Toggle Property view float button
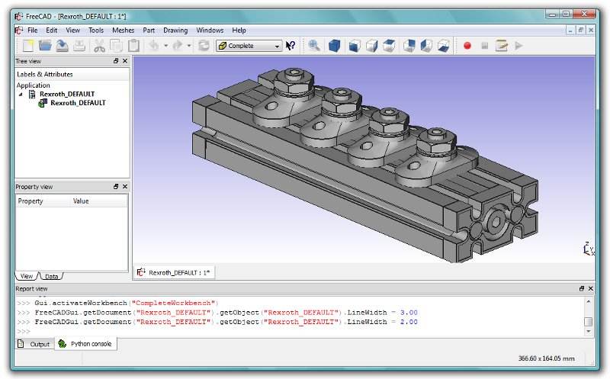Viewport: 610px width, 379px height. click(116, 187)
